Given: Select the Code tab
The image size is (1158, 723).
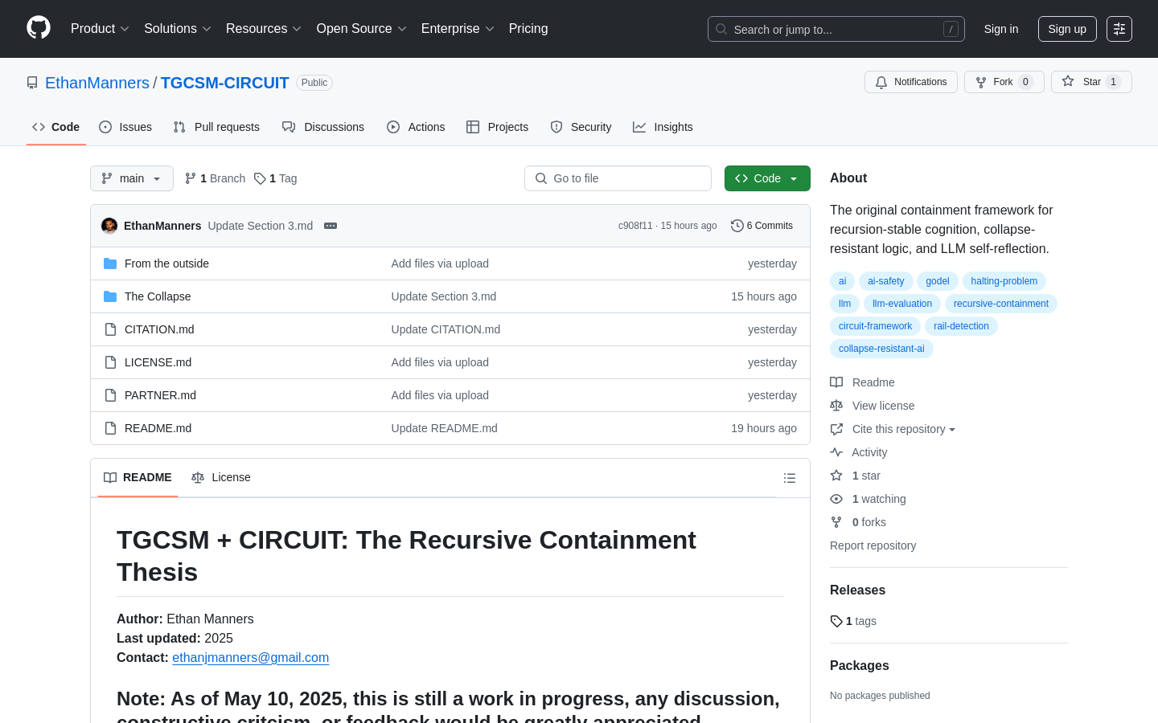Looking at the screenshot, I should (x=56, y=127).
